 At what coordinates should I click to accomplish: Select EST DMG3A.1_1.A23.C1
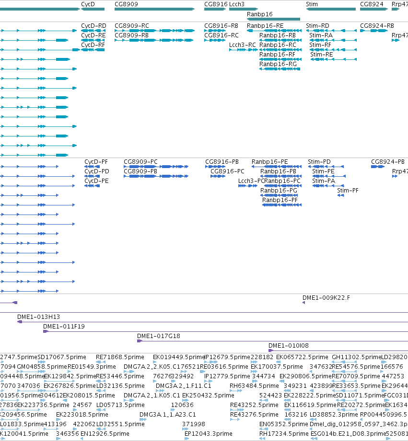tap(167, 414)
